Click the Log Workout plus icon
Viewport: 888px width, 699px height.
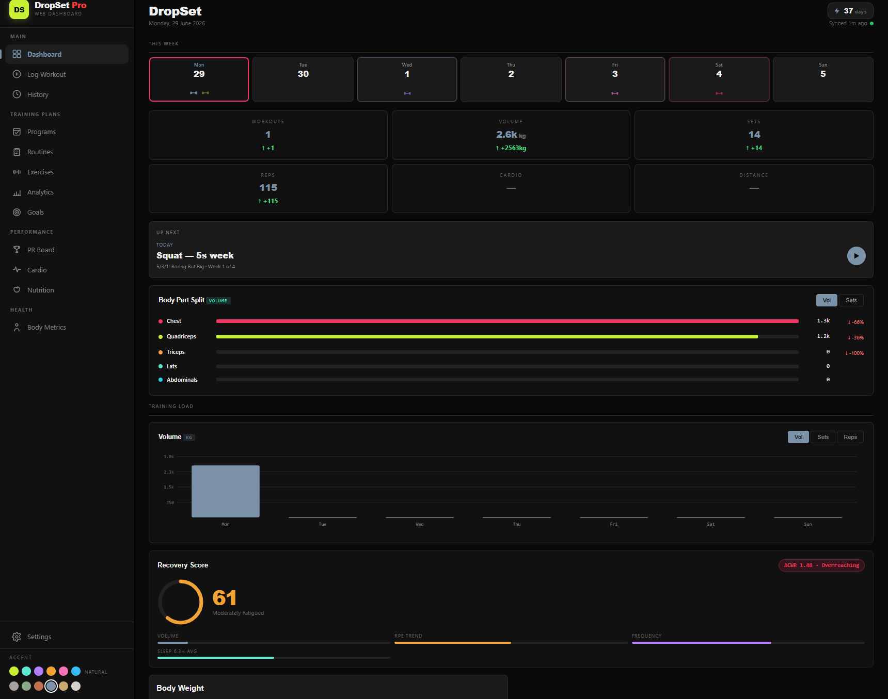pos(17,74)
